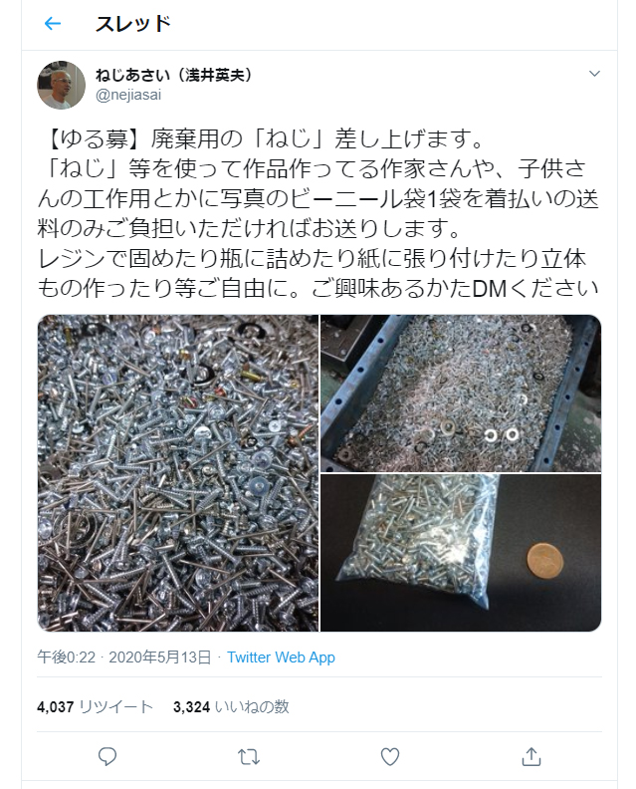
Task: Open the tweet timestamp 午後0:22 · 2020年5月13日
Action: [x=123, y=657]
